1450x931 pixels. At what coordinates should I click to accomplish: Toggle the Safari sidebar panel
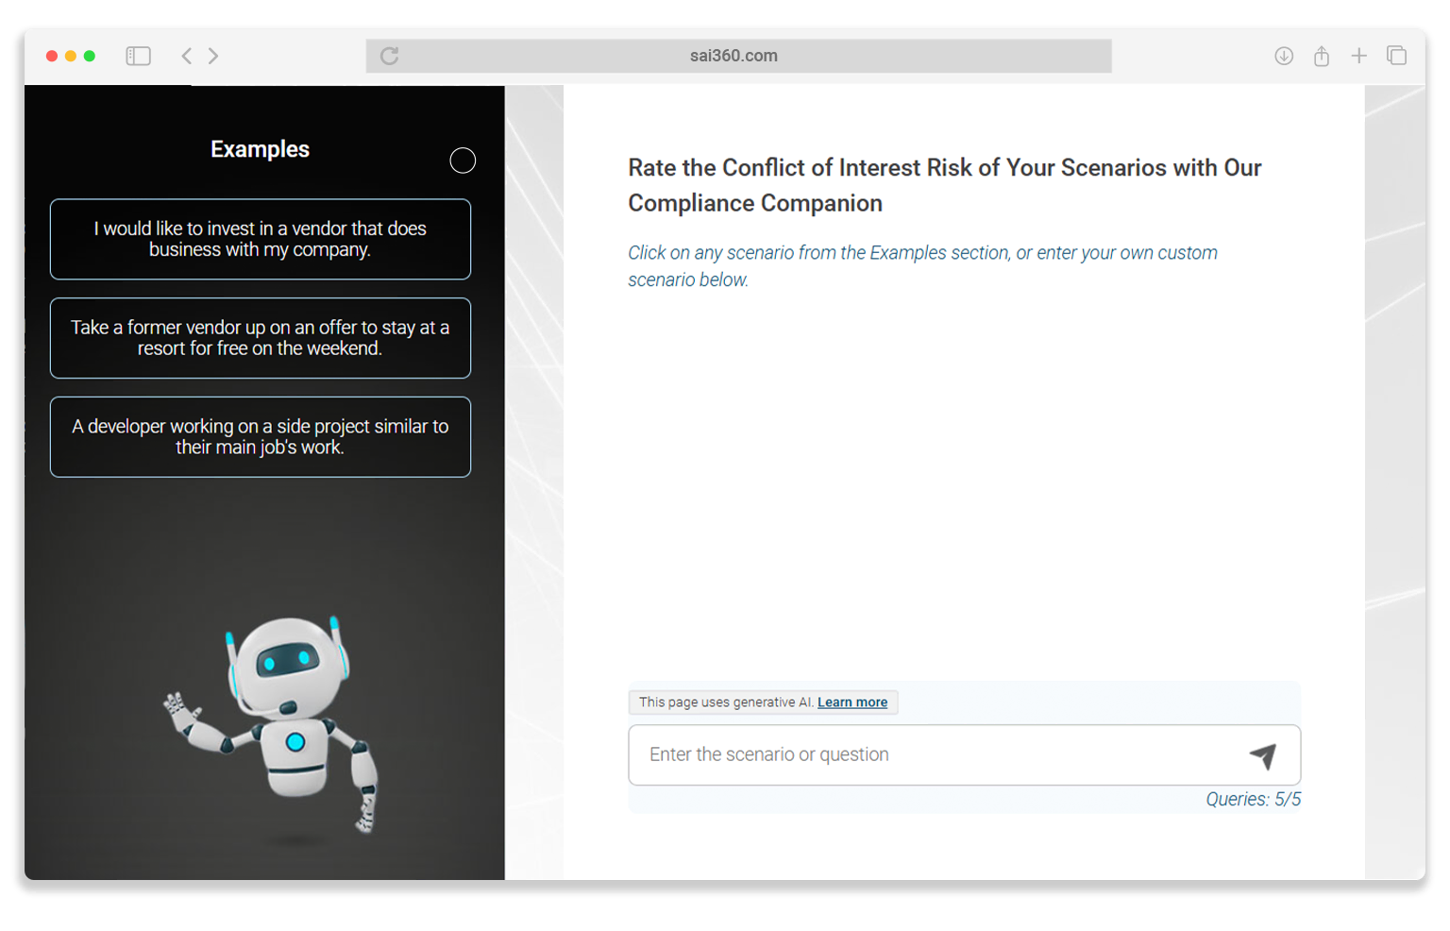pyautogui.click(x=138, y=57)
